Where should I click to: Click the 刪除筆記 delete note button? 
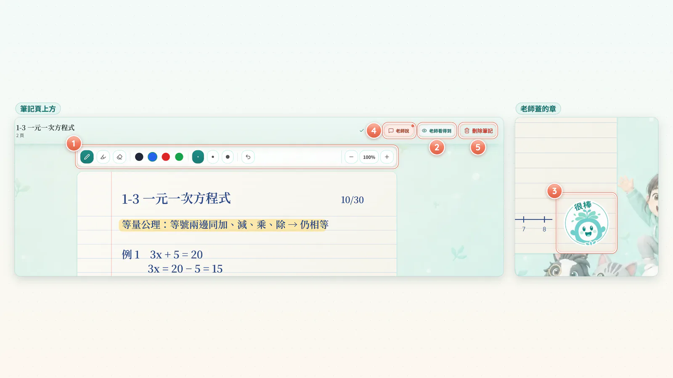478,131
